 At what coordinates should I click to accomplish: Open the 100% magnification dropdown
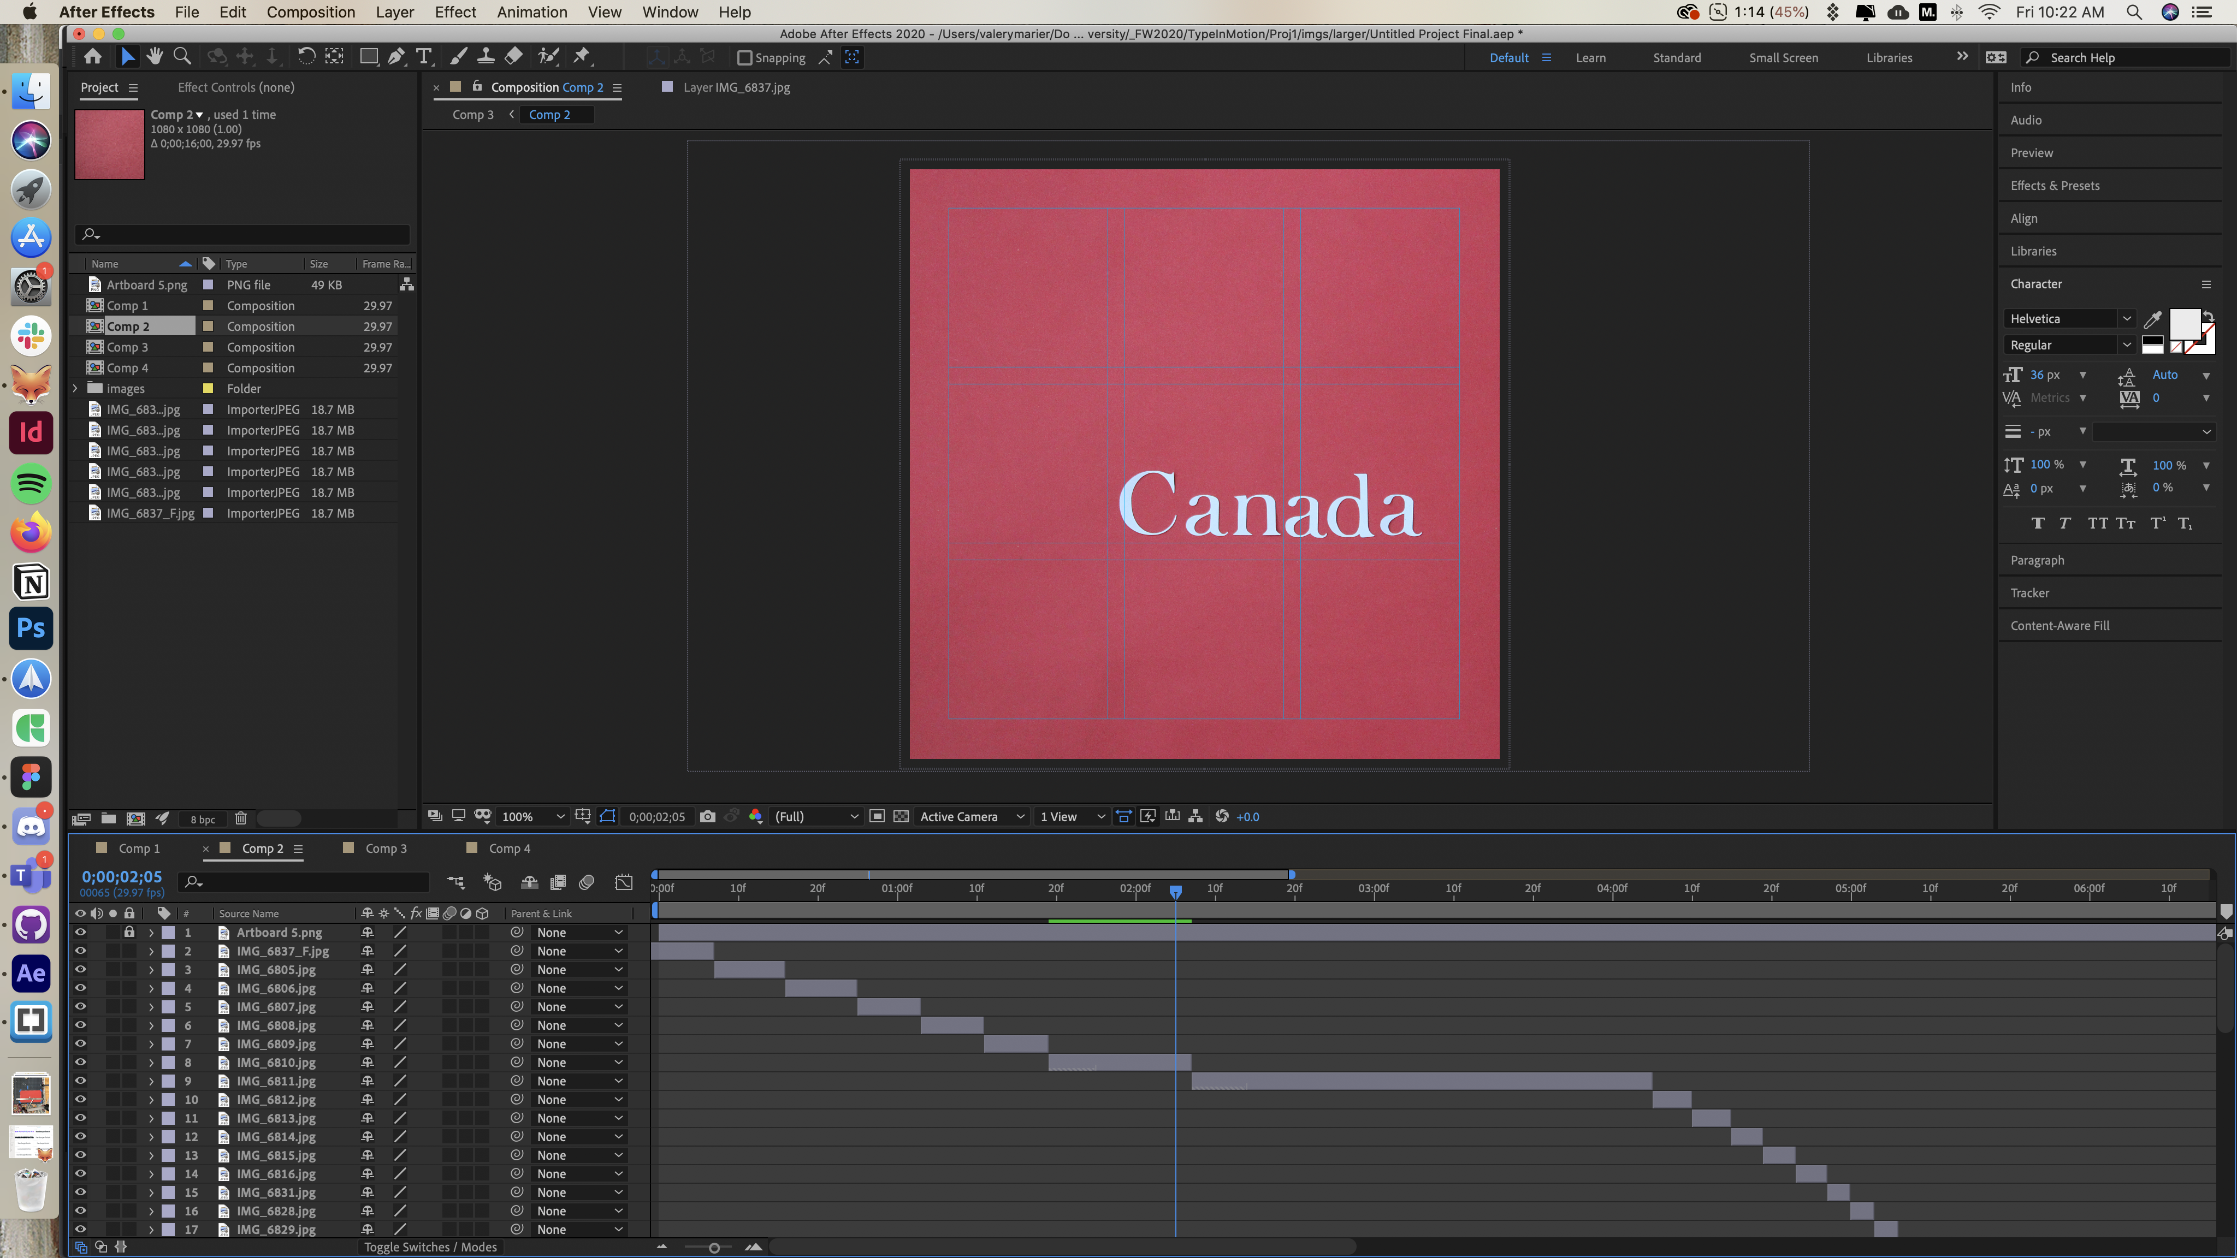pyautogui.click(x=533, y=816)
